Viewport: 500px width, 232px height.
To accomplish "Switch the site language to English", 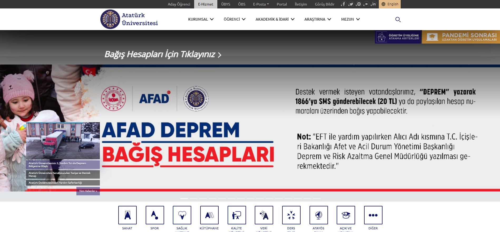I will click(390, 4).
